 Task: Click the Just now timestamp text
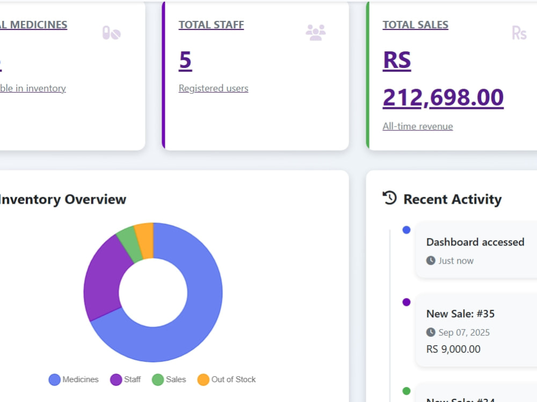(456, 260)
